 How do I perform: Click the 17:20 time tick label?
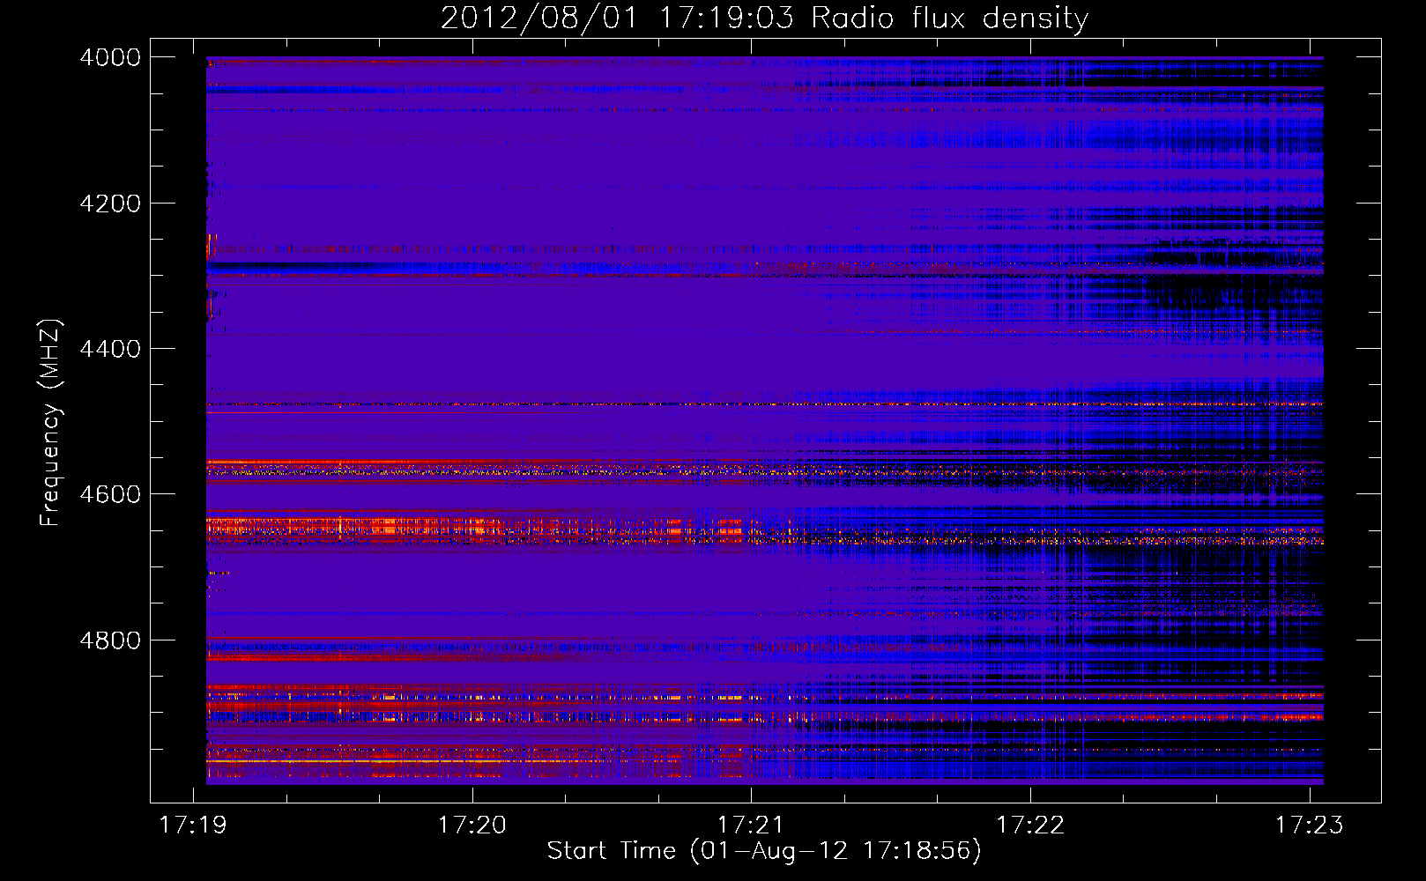point(472,825)
